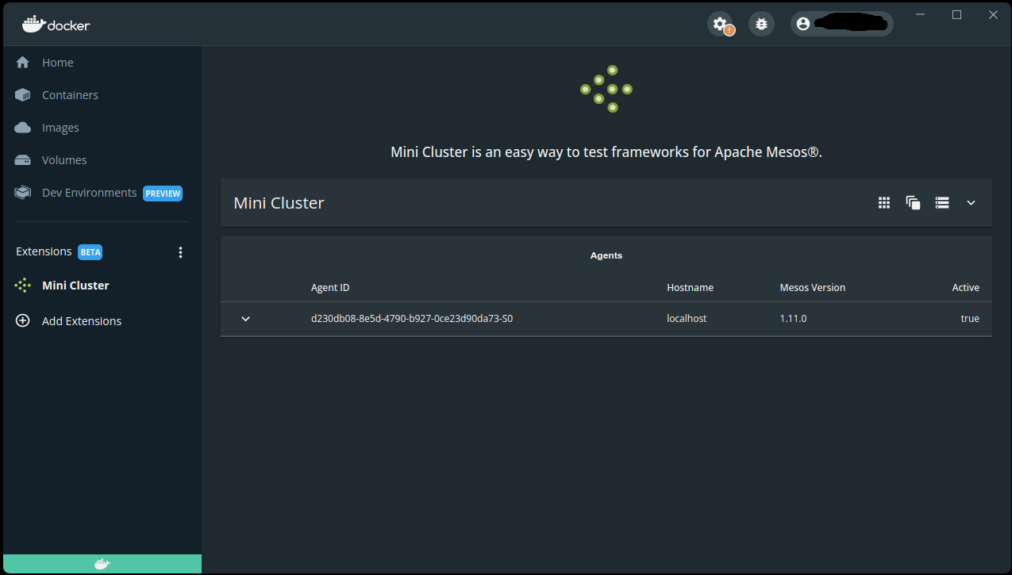Click Hostname column header
The width and height of the screenshot is (1012, 575).
690,288
